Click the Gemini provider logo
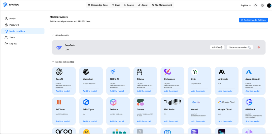The width and height of the screenshot is (272, 134). pos(196,102)
